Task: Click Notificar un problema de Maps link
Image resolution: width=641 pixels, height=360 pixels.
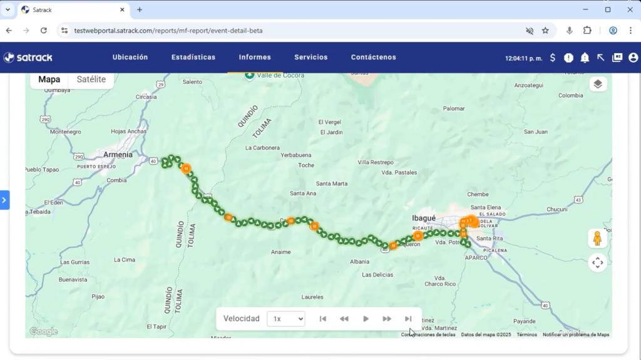Action: (x=576, y=334)
